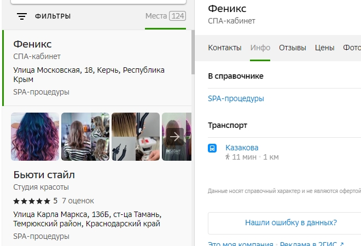Open the third photo with hair tools
This screenshot has height=246, width=361.
pyautogui.click(x=135, y=137)
